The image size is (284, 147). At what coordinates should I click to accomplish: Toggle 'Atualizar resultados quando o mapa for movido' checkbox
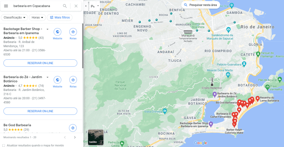pos(3,145)
